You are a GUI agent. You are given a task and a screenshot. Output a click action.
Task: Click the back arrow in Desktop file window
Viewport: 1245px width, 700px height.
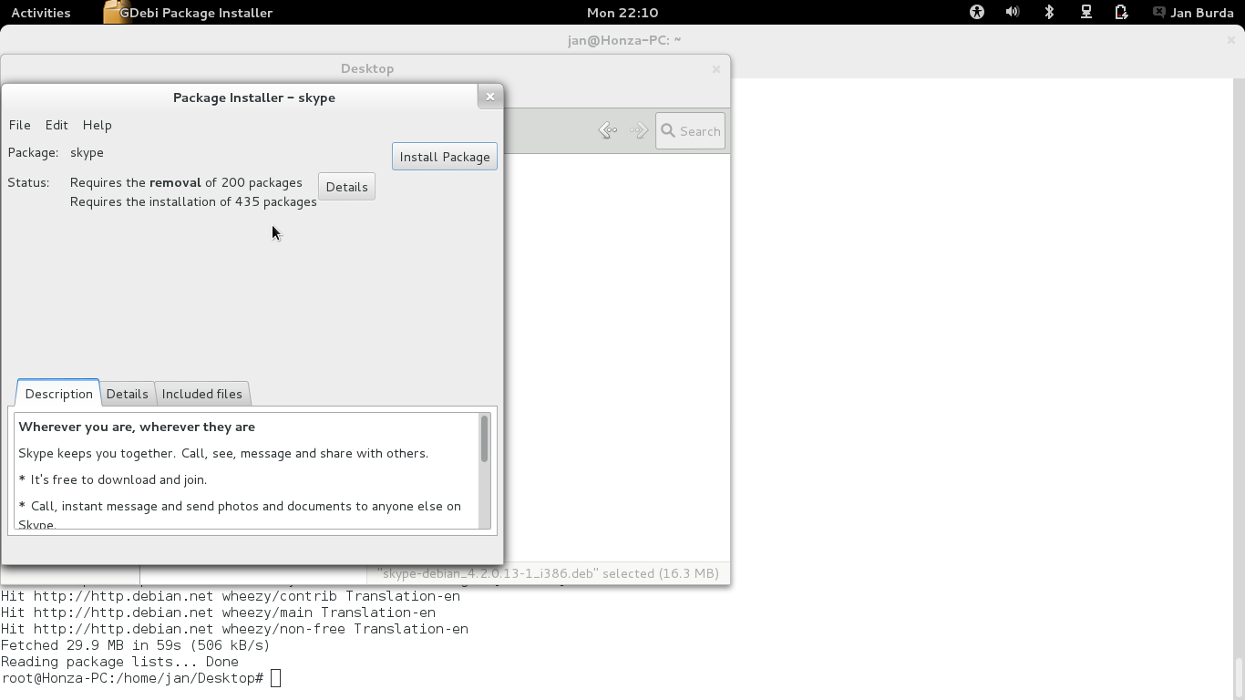(608, 130)
